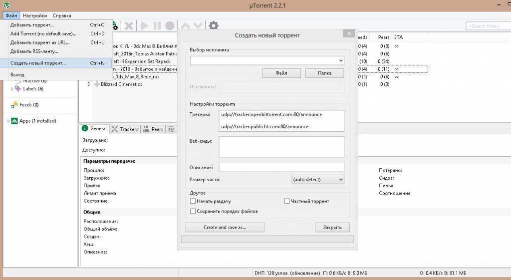Select Добавить торрент из URL menu entry
The image size is (511, 280).
(40, 42)
